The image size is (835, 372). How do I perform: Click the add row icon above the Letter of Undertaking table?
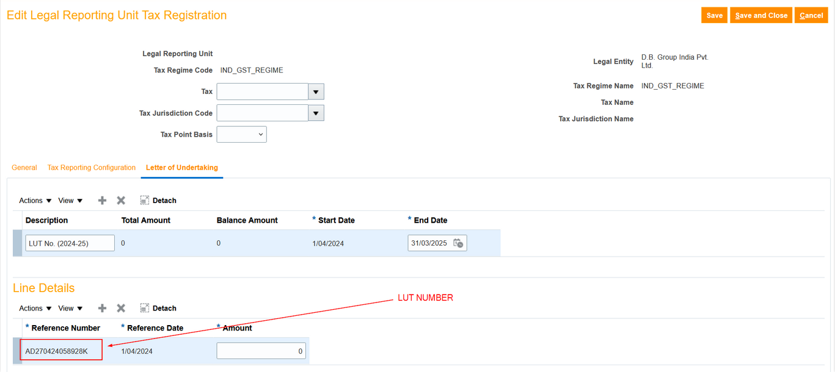coord(101,200)
